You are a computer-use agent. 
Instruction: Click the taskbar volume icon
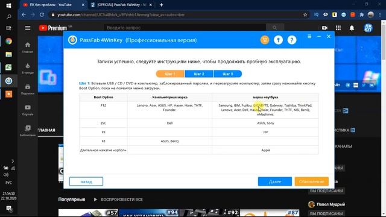(x=5, y=175)
